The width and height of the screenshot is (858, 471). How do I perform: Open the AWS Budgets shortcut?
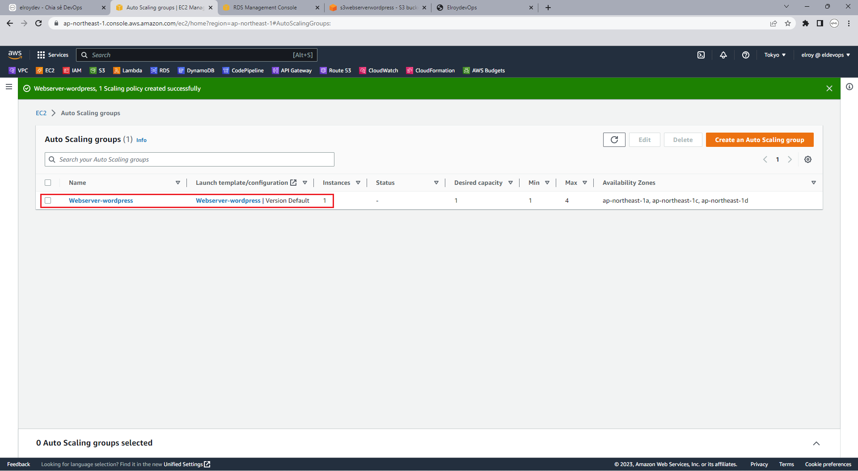coord(484,71)
